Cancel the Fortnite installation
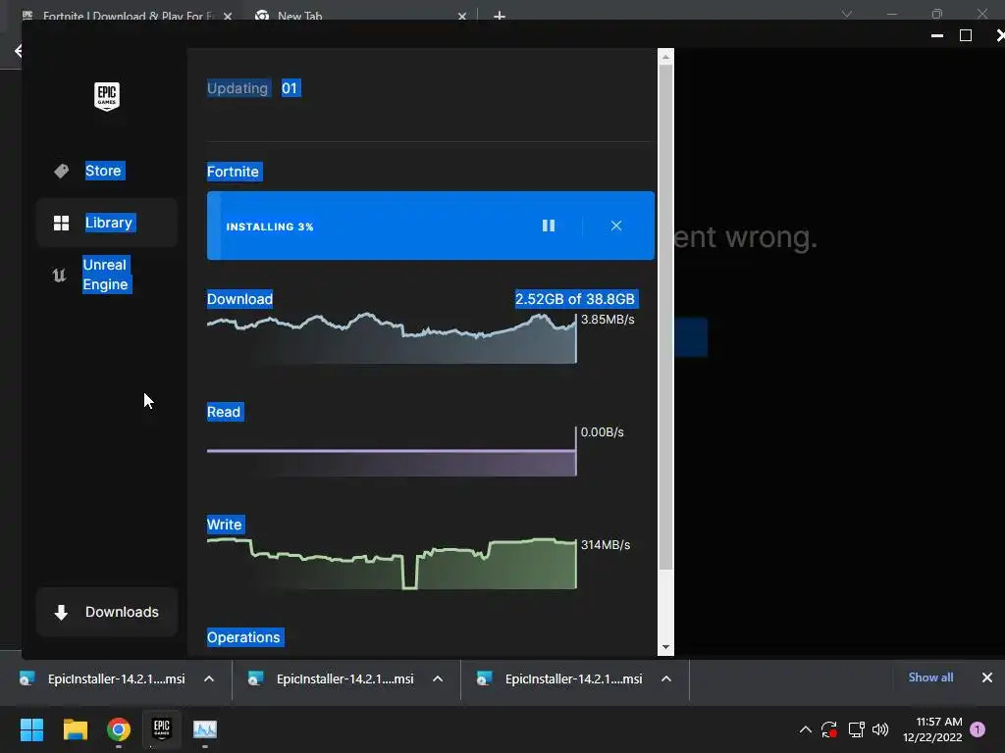This screenshot has height=753, width=1005. [x=616, y=226]
